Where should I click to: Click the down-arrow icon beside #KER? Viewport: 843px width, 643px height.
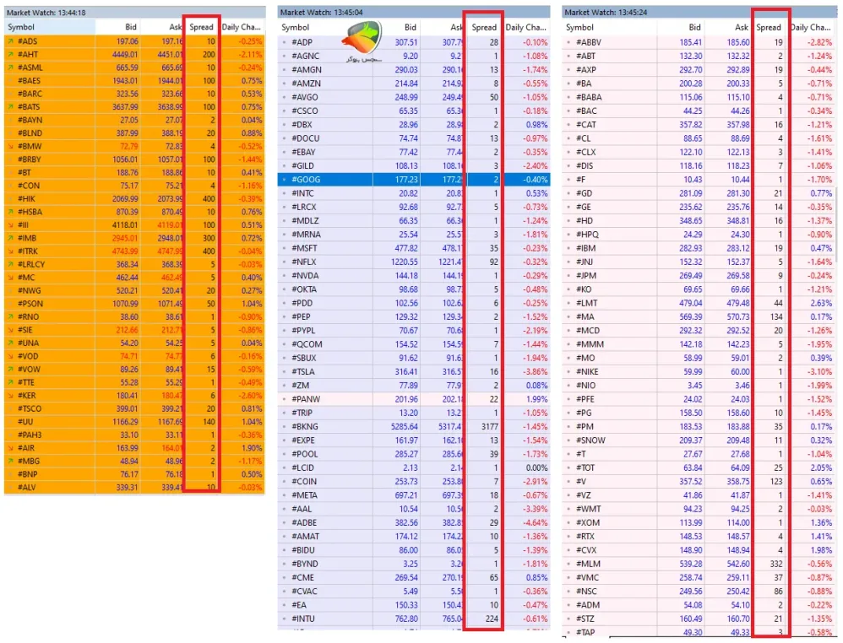coord(11,396)
